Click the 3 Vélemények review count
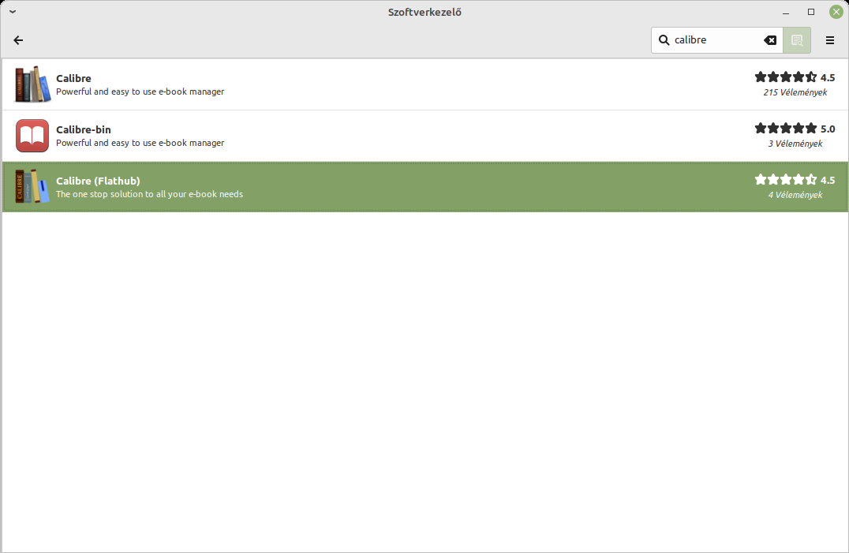This screenshot has width=849, height=553. 795,144
